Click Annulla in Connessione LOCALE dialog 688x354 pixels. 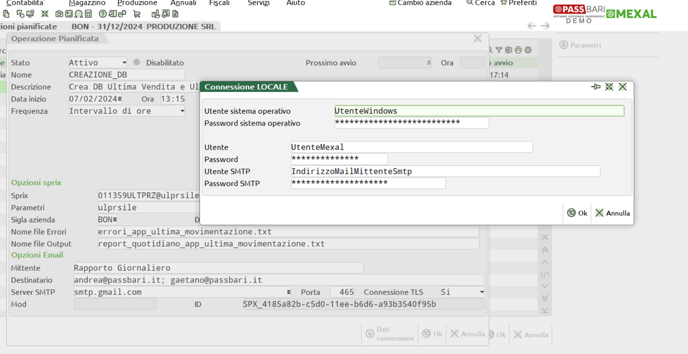tap(613, 213)
